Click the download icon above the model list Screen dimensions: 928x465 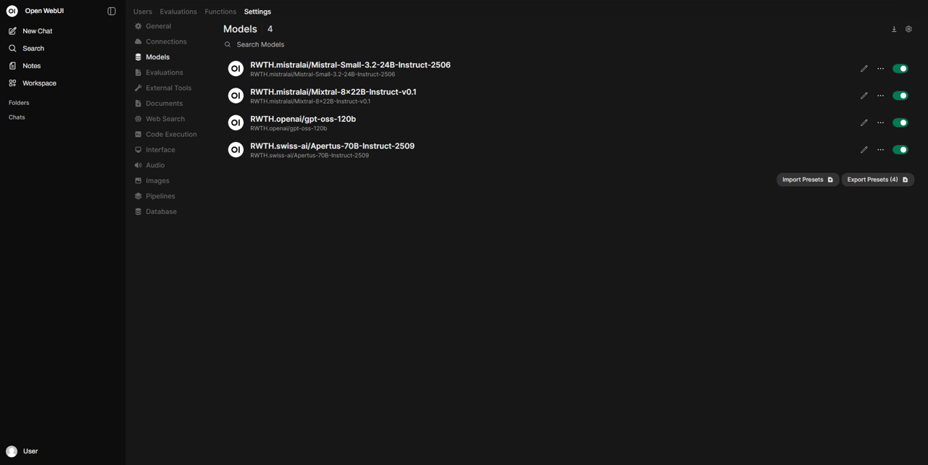(x=894, y=30)
